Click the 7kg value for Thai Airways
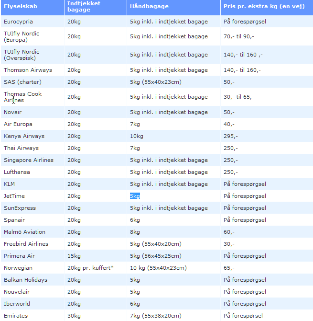313x321 pixels. click(135, 148)
